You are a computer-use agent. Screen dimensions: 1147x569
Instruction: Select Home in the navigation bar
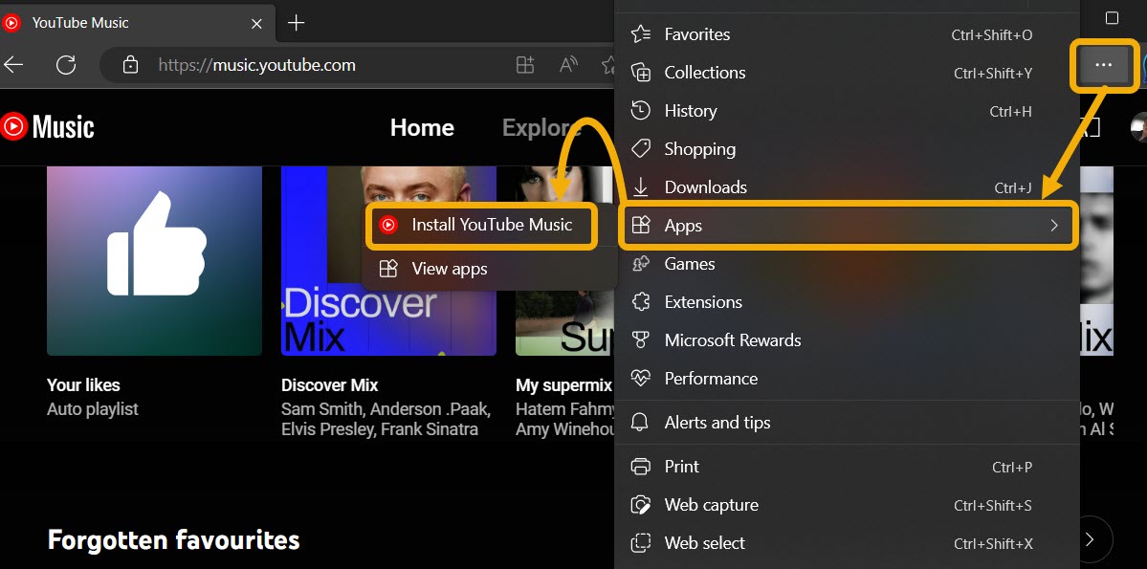pos(421,126)
